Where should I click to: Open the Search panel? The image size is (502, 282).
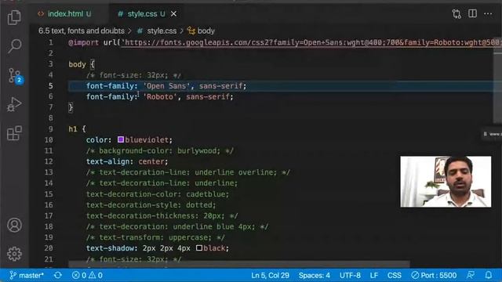coord(14,46)
